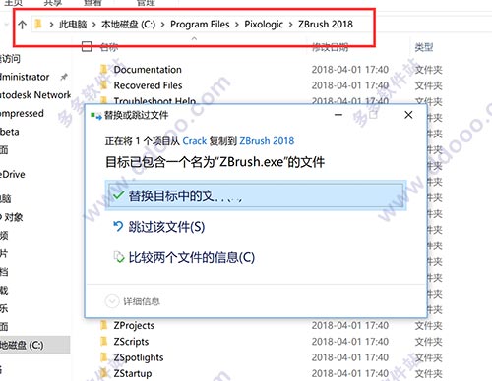The height and width of the screenshot is (381, 492).
Task: Expand chevron after Pixologic breadcrumb
Action: [x=290, y=25]
